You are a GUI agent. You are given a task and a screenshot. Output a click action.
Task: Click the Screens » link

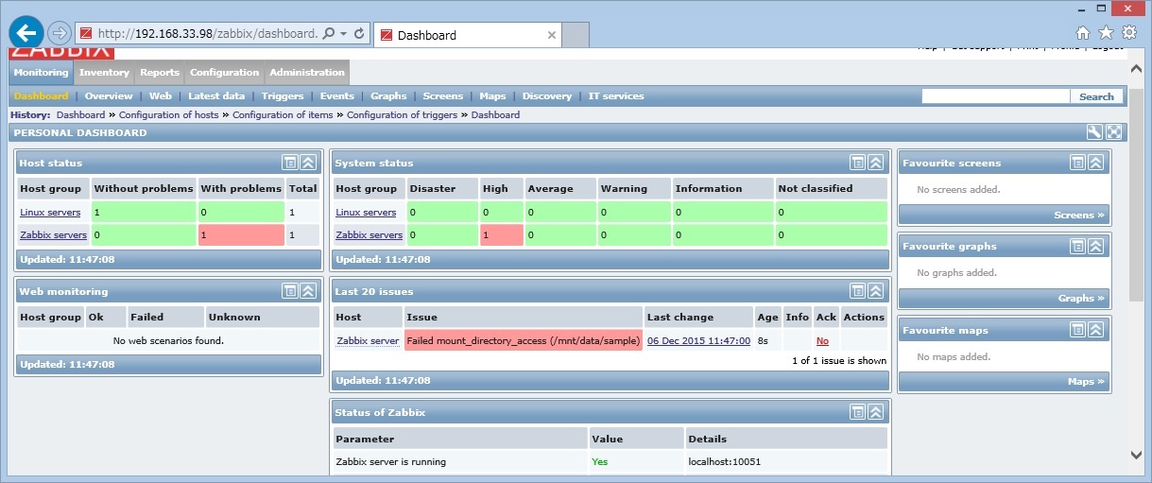coord(1079,216)
